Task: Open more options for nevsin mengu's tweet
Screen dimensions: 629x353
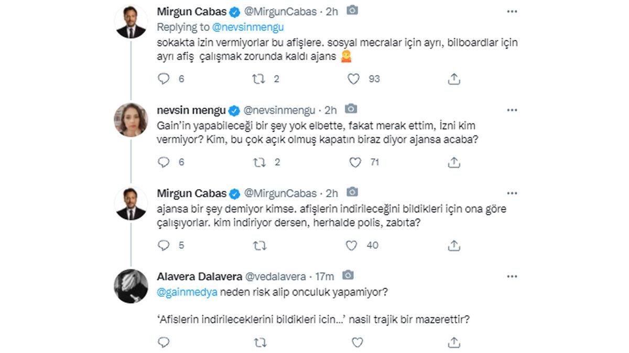Action: (x=512, y=109)
